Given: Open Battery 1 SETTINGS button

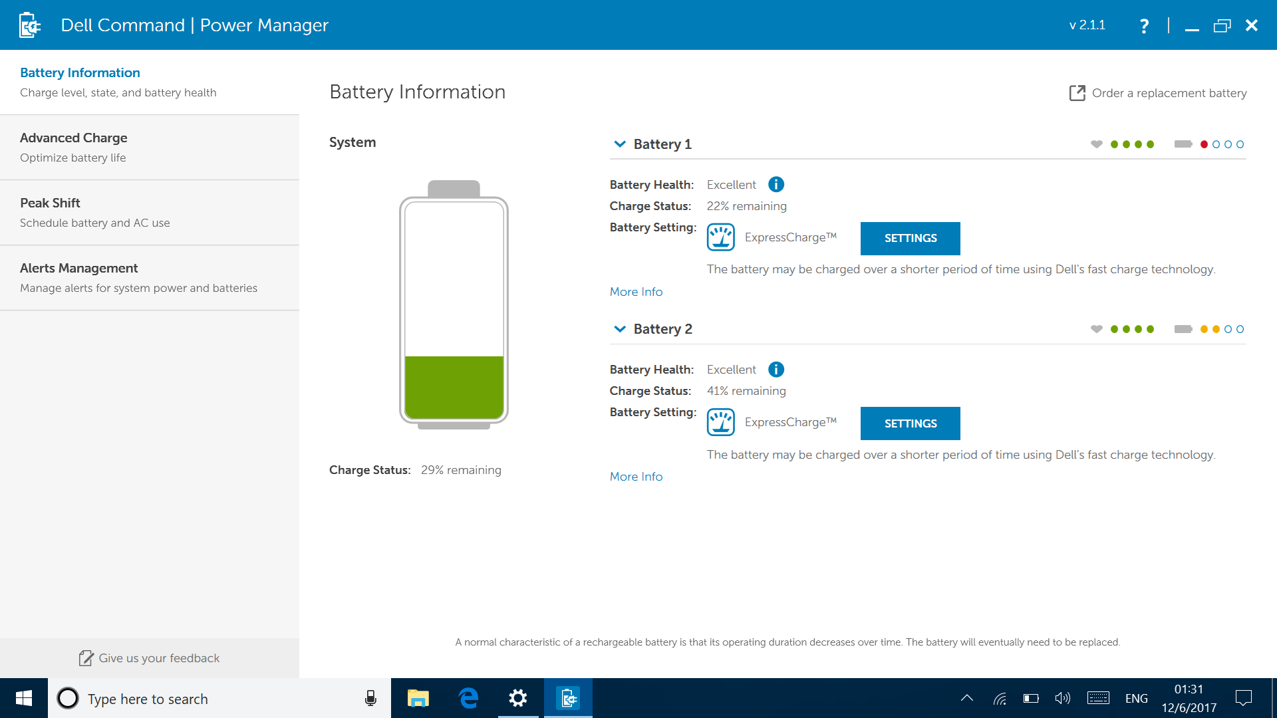Looking at the screenshot, I should tap(911, 239).
